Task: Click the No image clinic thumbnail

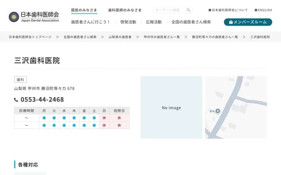Action: pos(171,108)
